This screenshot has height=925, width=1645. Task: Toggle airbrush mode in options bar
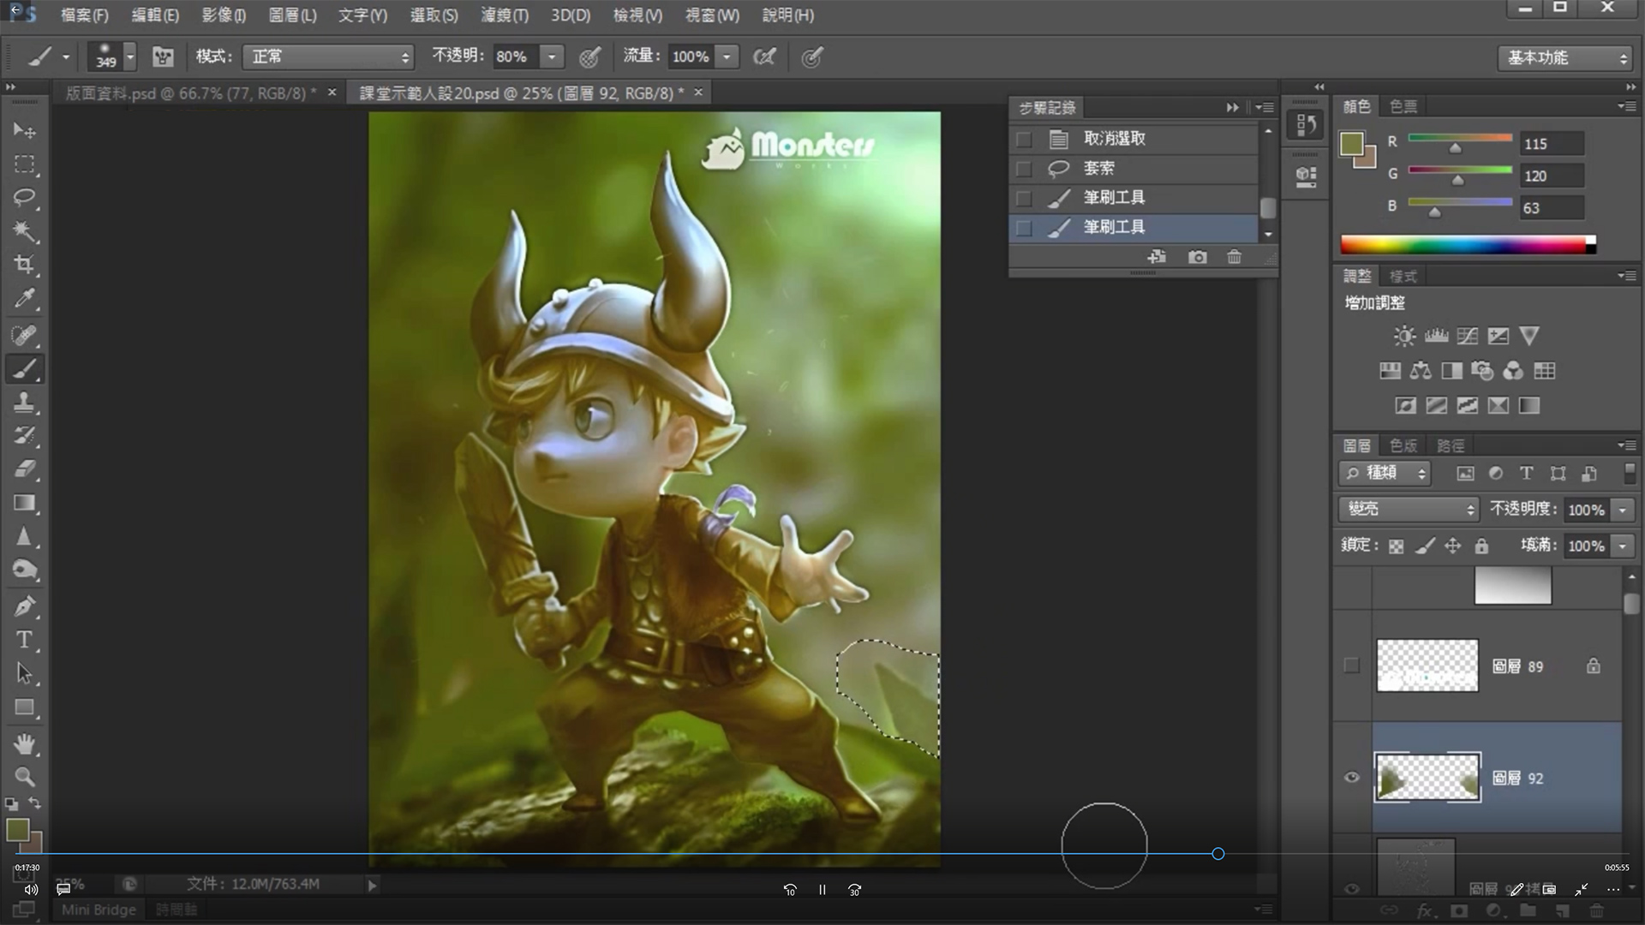pos(764,57)
